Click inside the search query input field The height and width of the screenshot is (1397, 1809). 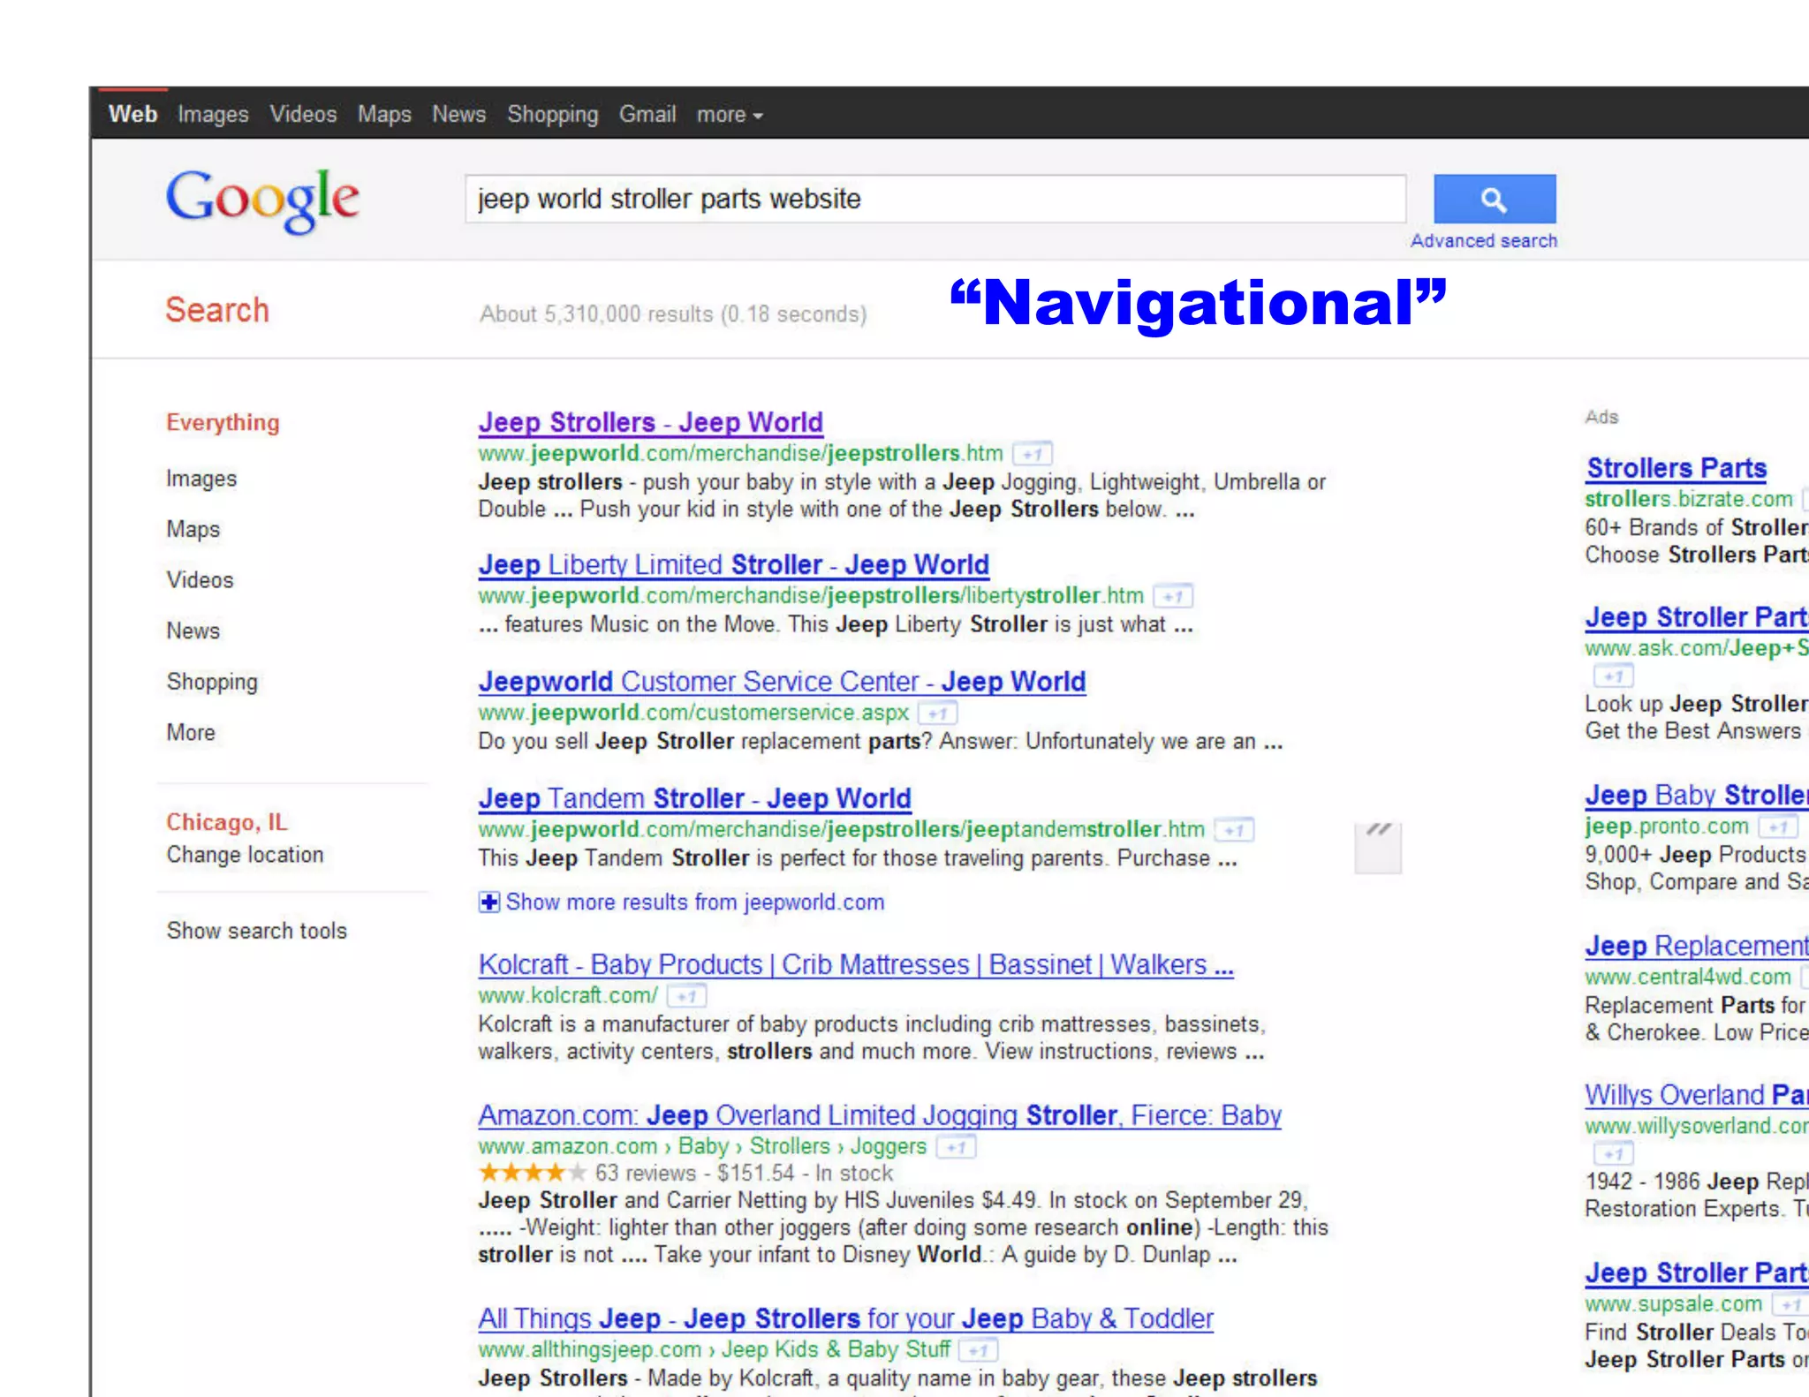coord(935,199)
